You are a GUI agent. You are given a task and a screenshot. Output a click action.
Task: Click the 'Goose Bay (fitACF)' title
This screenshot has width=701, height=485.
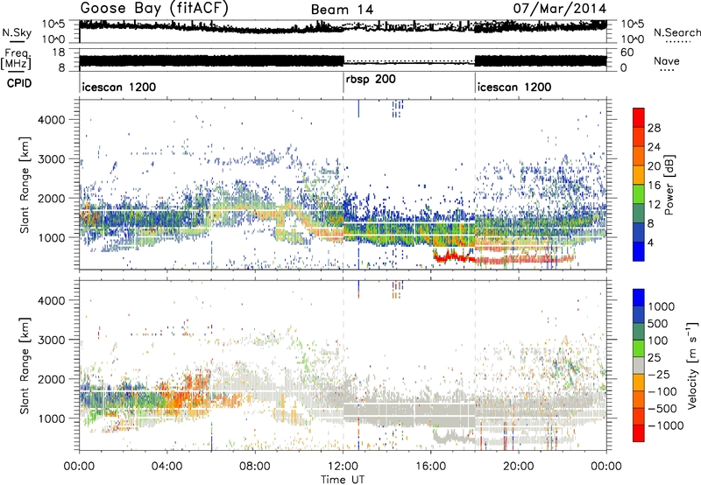point(154,8)
